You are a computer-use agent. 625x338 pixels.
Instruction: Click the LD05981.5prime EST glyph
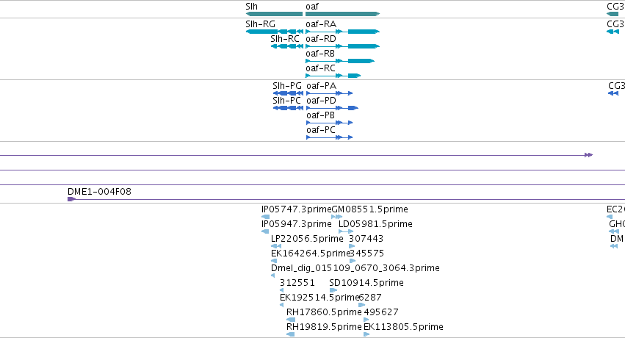(346, 231)
